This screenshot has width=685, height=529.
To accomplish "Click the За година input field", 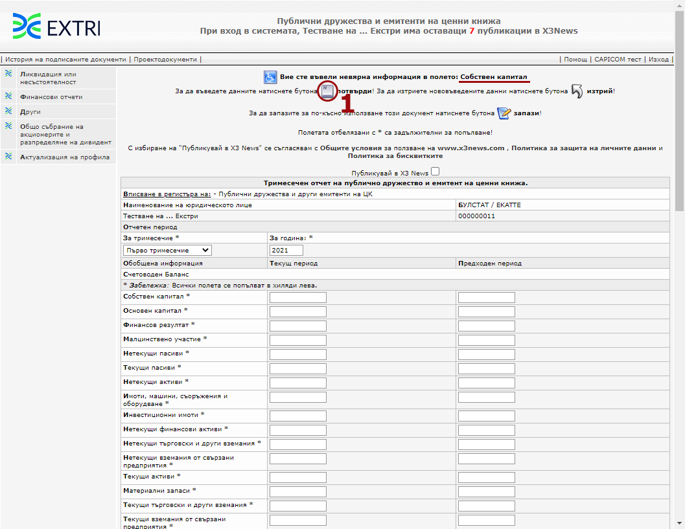I will click(x=286, y=250).
